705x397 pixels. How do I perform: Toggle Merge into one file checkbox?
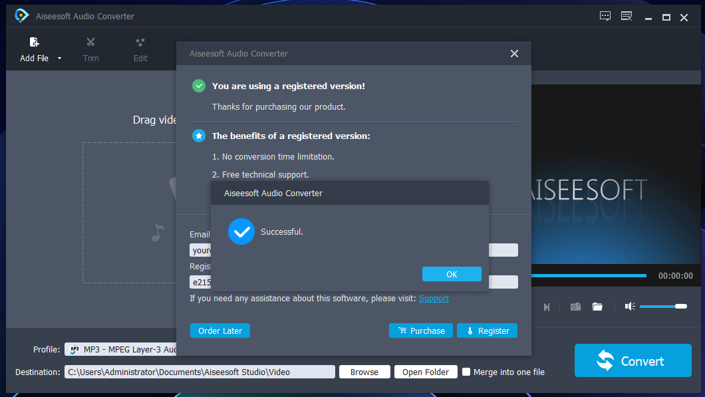point(466,372)
